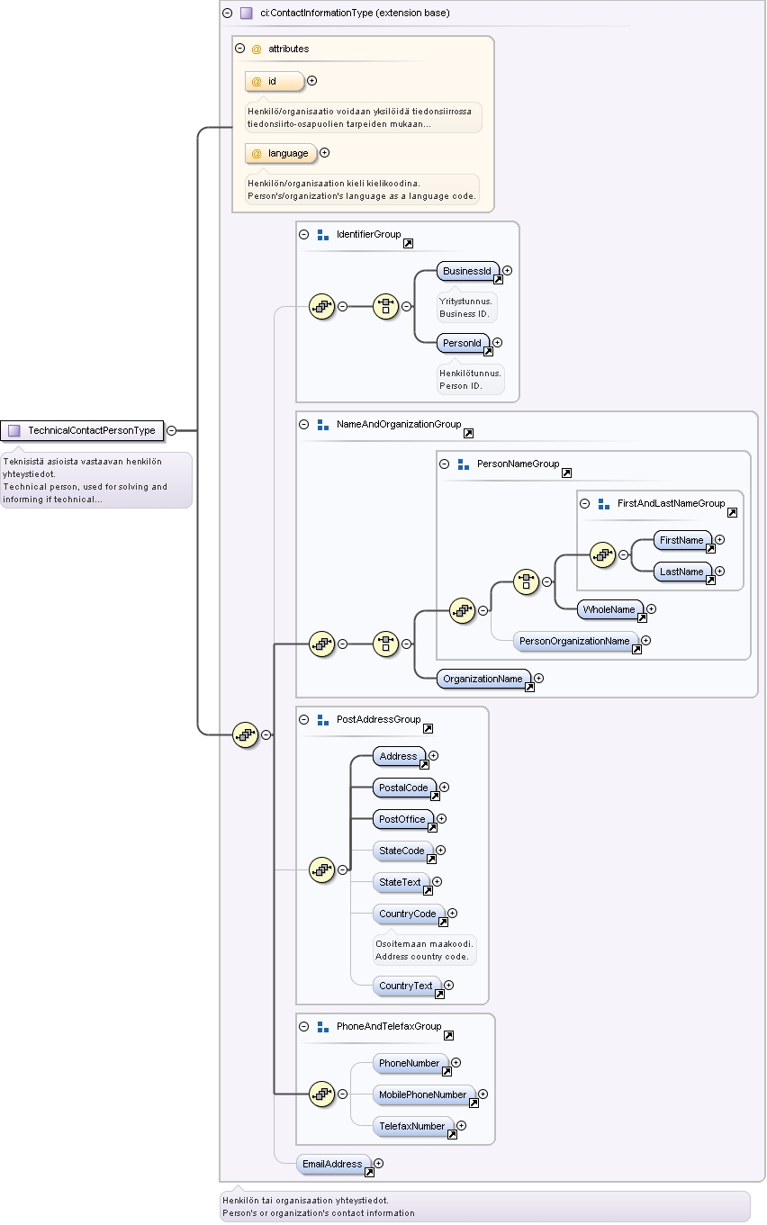Follow the PersonNameGroup reference arrow
This screenshot has height=1225, width=767.
coord(566,473)
